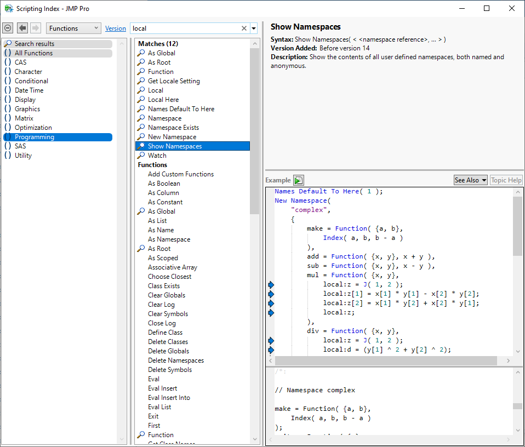Screen dimensions: 525x447
Task: Click JMP app icon in title bar
Action: [x=9, y=8]
